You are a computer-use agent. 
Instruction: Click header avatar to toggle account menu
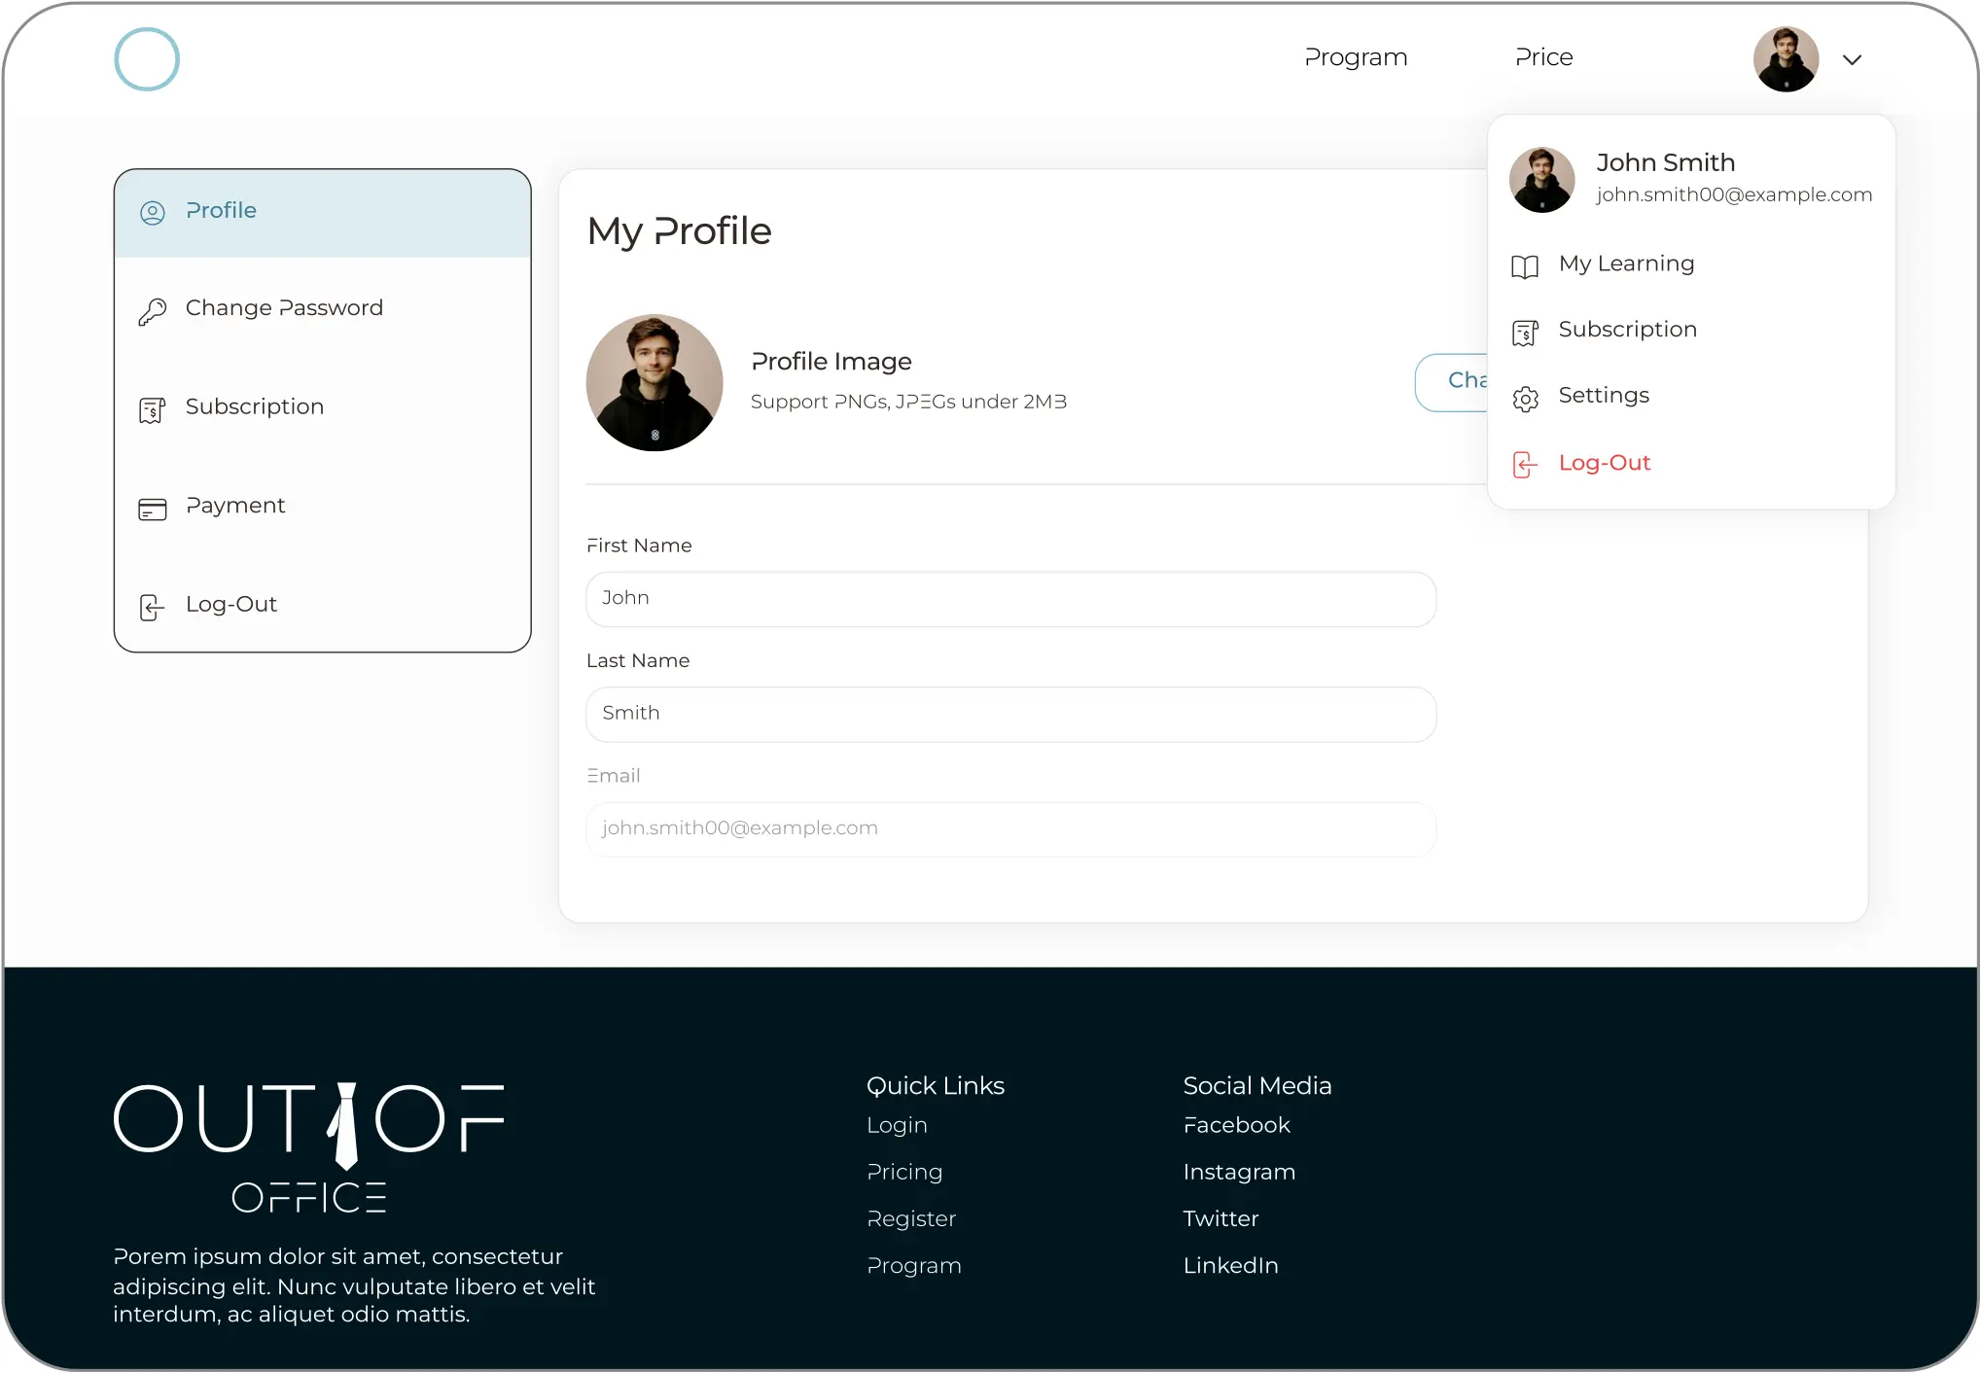[x=1786, y=59]
